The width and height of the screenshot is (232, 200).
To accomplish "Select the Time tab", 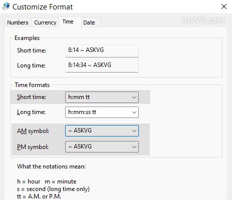I will click(70, 21).
